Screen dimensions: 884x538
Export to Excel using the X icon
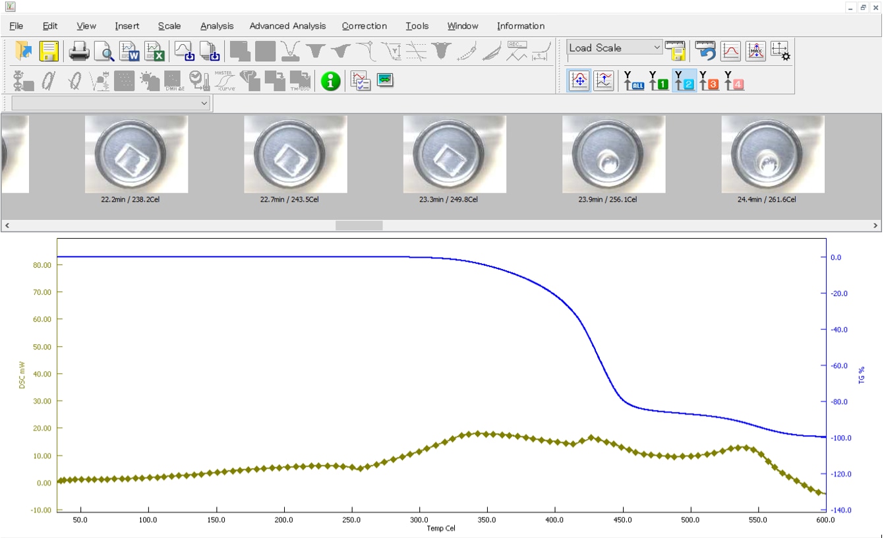pos(154,51)
